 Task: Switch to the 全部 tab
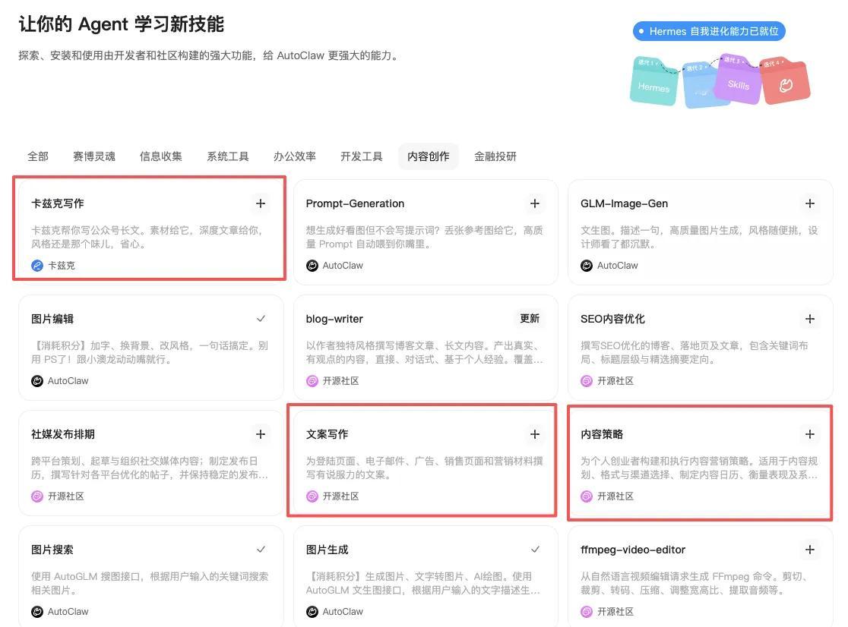click(x=38, y=156)
